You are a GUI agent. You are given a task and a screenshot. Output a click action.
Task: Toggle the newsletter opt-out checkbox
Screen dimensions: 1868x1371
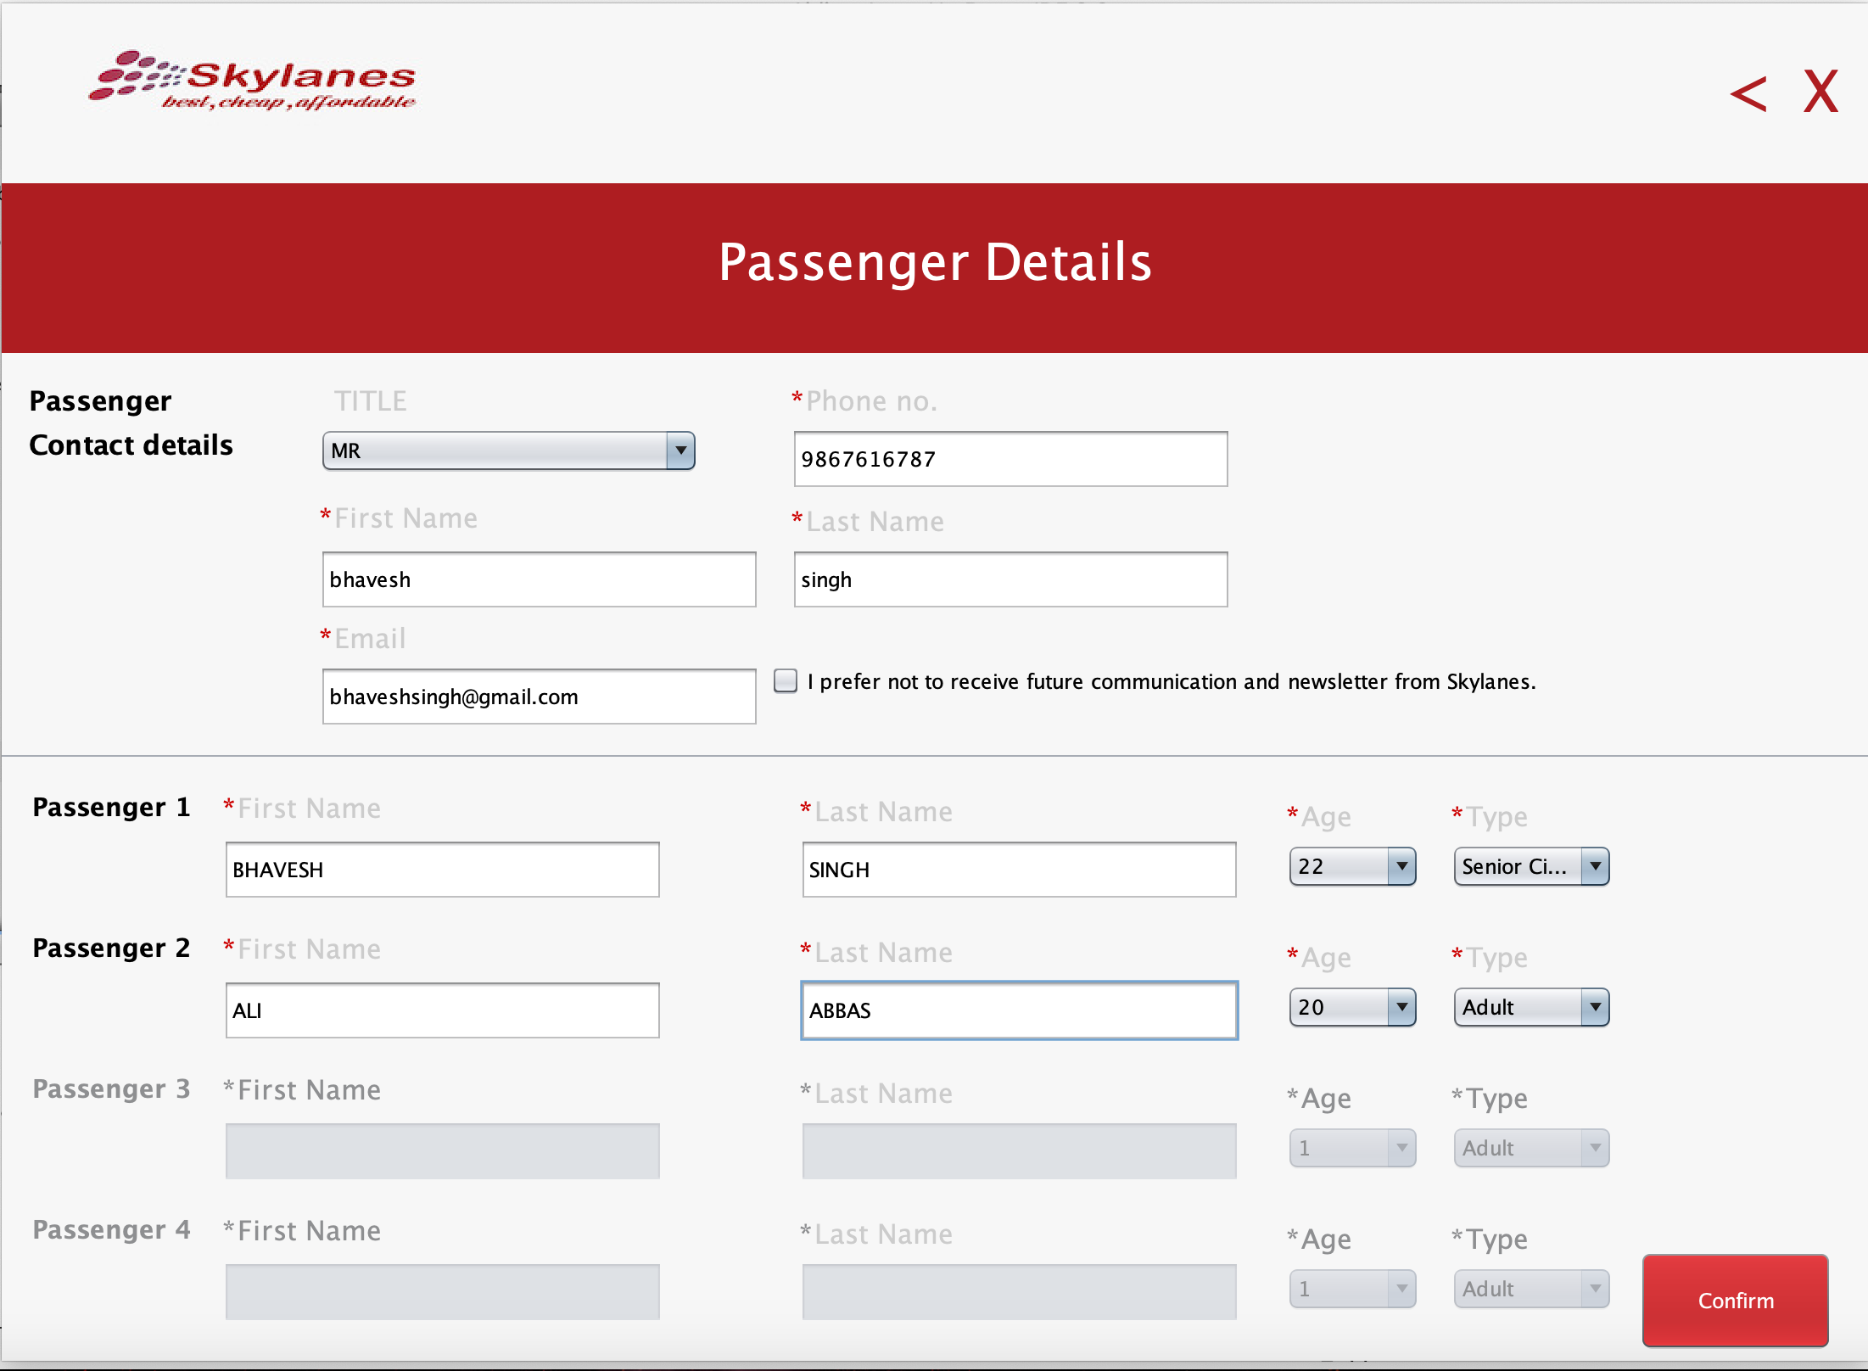coord(786,681)
